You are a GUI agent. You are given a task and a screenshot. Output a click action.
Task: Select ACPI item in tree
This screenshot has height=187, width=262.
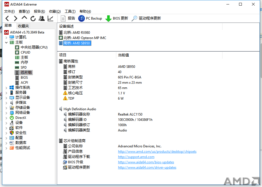pyautogui.click(x=22, y=83)
